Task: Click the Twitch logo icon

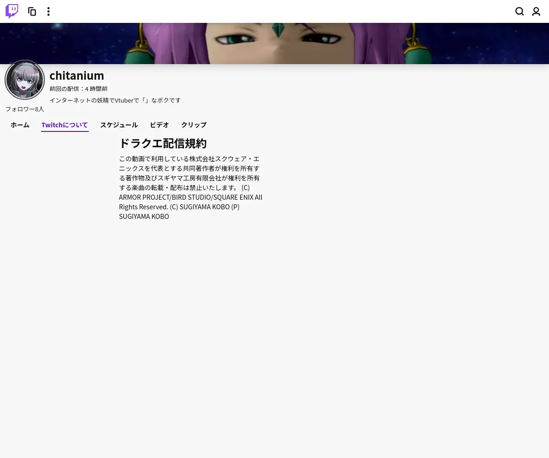Action: coord(12,11)
